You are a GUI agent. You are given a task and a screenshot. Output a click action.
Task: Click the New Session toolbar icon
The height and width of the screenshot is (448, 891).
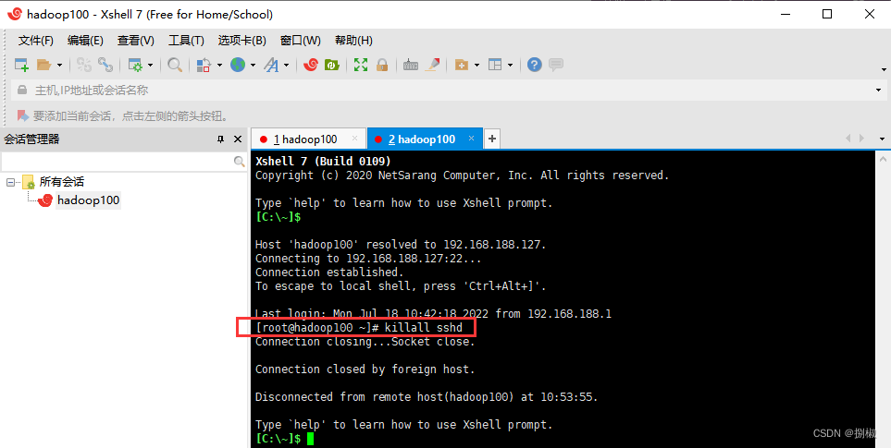(21, 65)
